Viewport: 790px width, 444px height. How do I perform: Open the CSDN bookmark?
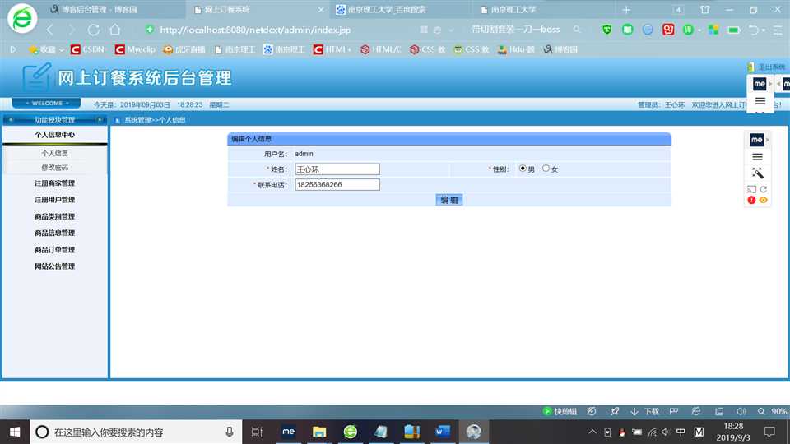88,49
